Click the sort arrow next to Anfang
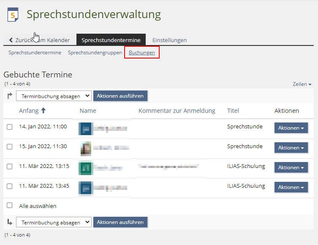This screenshot has height=245, width=318. (x=43, y=111)
